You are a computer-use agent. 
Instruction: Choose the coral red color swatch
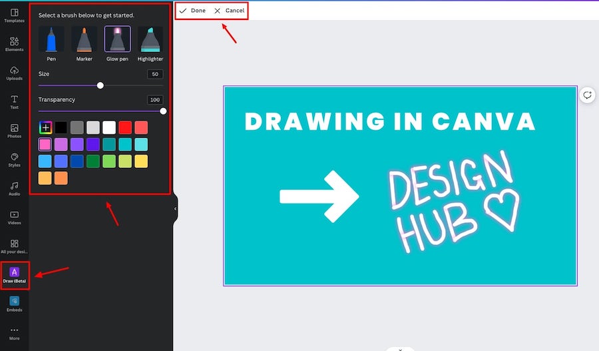pyautogui.click(x=141, y=128)
